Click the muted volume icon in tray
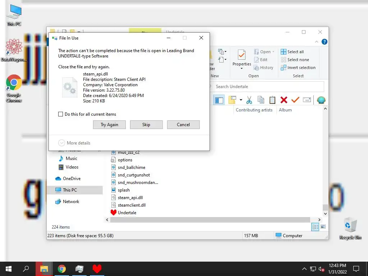This screenshot has width=368, height=276. tap(322, 269)
